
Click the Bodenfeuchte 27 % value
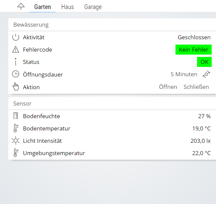point(204,116)
